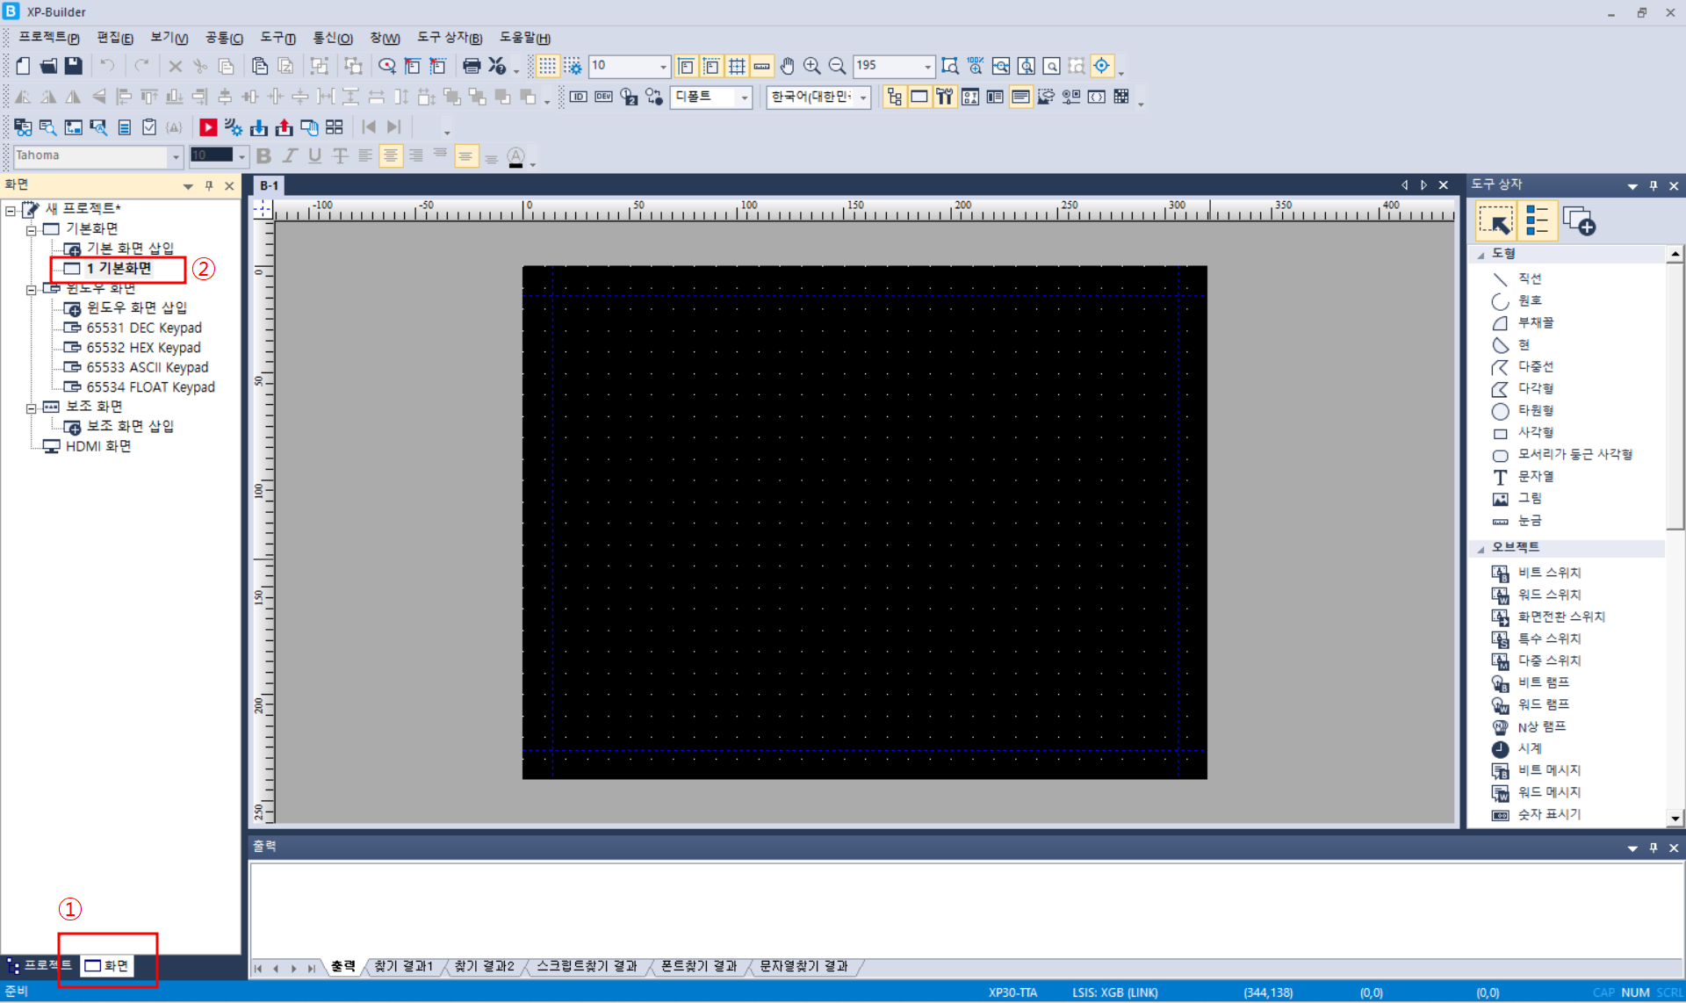Toggle the grid display button
1686x1003 pixels.
(x=547, y=66)
